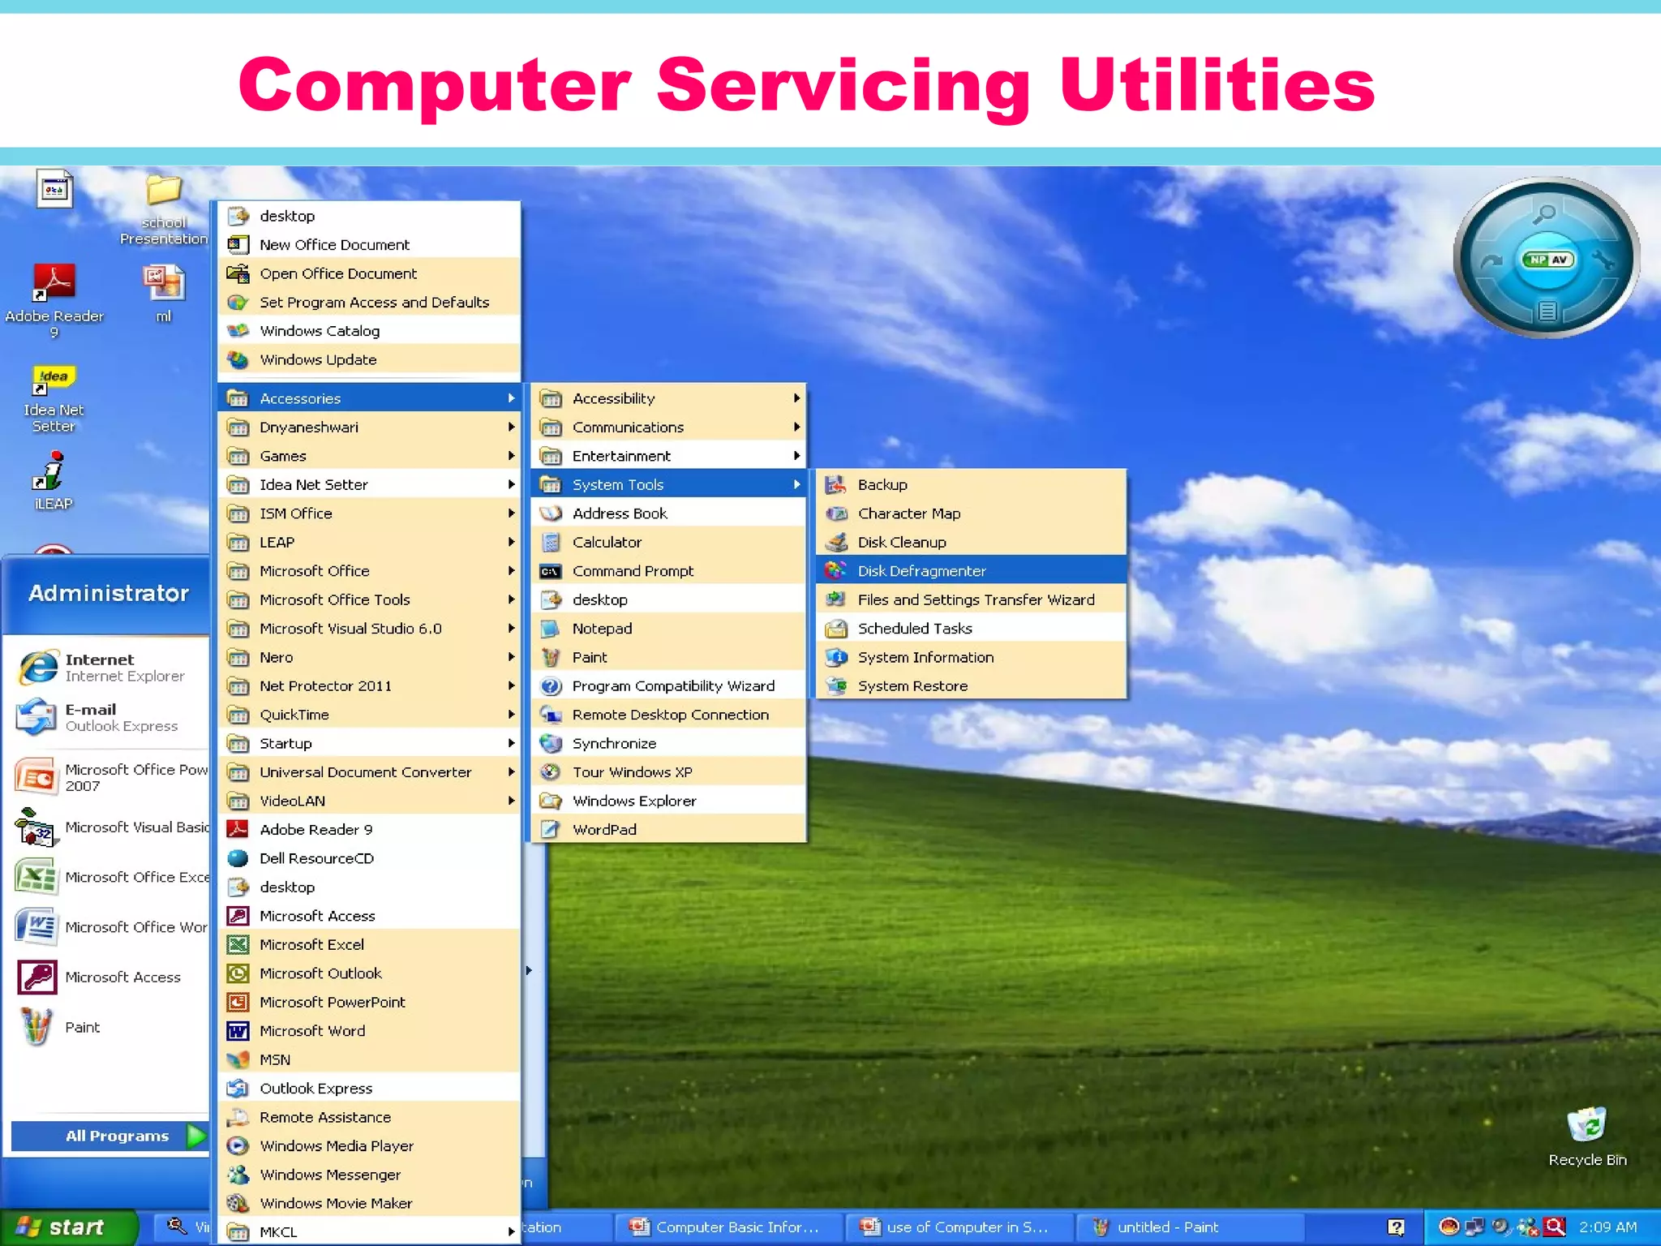1661x1246 pixels.
Task: Expand the Nero program folder
Action: 369,657
